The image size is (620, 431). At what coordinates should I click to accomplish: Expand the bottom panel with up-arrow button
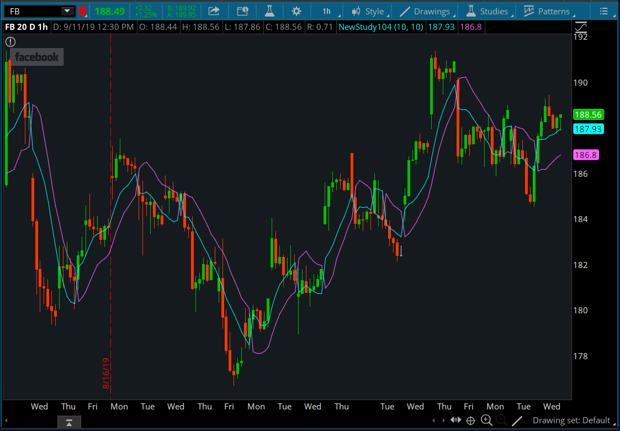pos(69,423)
